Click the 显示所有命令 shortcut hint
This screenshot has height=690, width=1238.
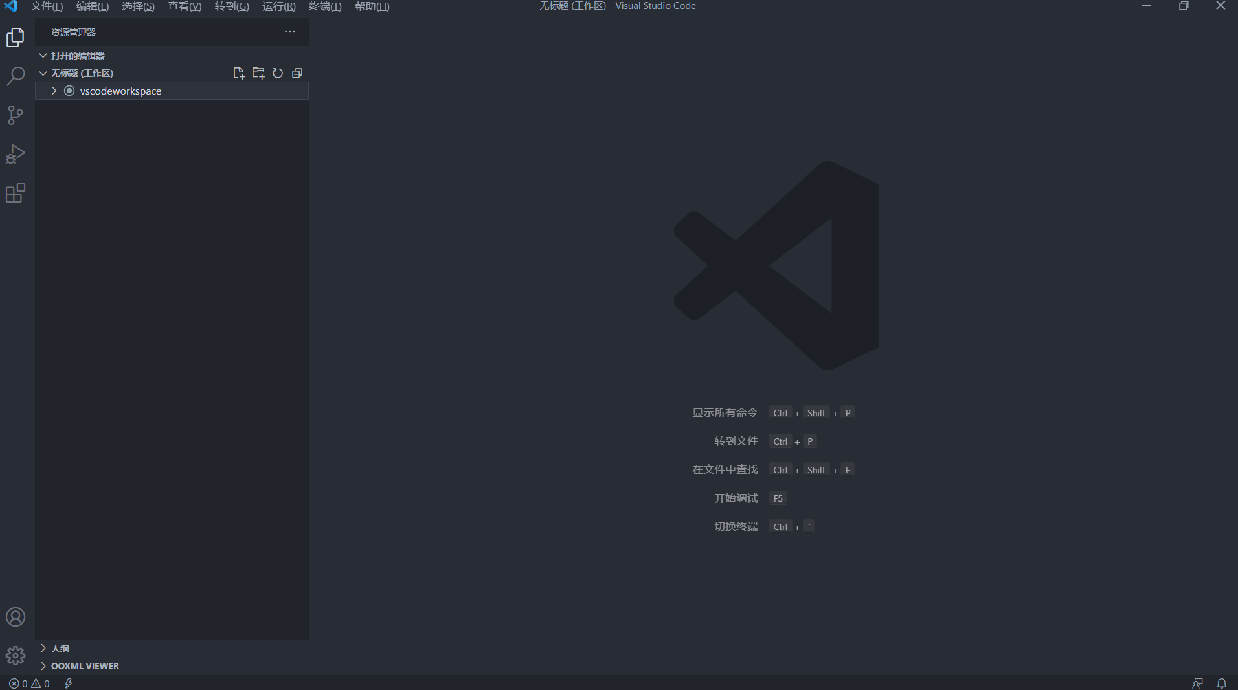[725, 413]
